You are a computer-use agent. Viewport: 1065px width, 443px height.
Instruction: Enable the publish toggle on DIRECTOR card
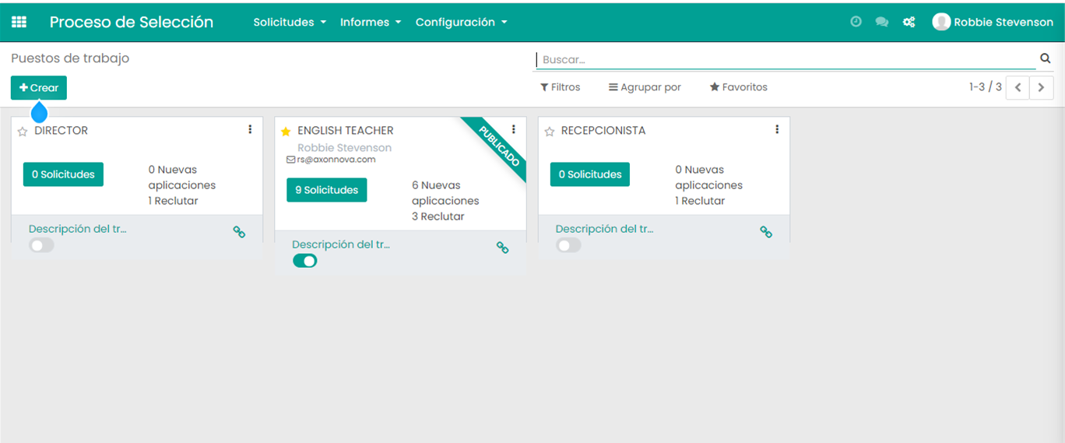[41, 245]
